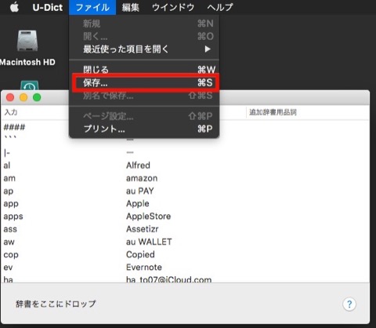Open the help question mark button

click(x=349, y=304)
